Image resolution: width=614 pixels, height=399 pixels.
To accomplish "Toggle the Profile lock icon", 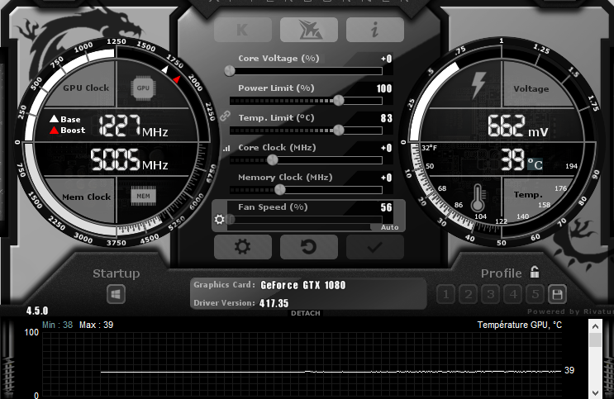I will 535,272.
